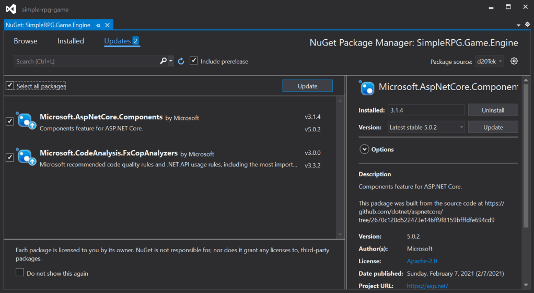Click the Visual Studio logo icon
Viewport: 534px width, 293px height.
(x=11, y=9)
